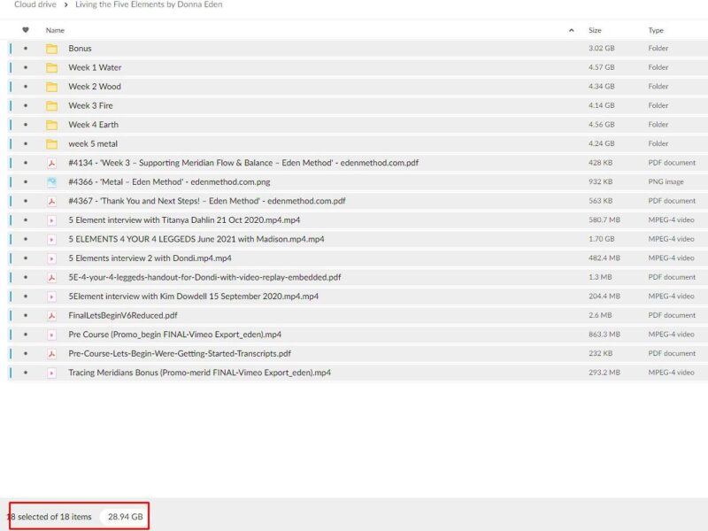Click the PDF icon for FinalLetsBeginV6Reduced.pdf

point(51,315)
